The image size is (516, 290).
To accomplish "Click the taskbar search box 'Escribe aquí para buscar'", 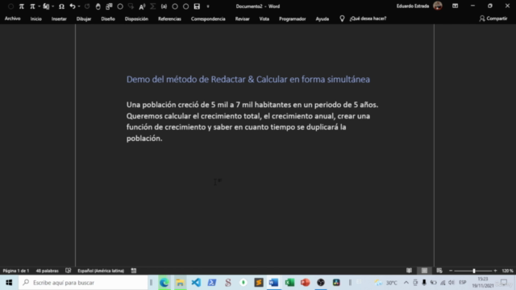I will pyautogui.click(x=83, y=283).
